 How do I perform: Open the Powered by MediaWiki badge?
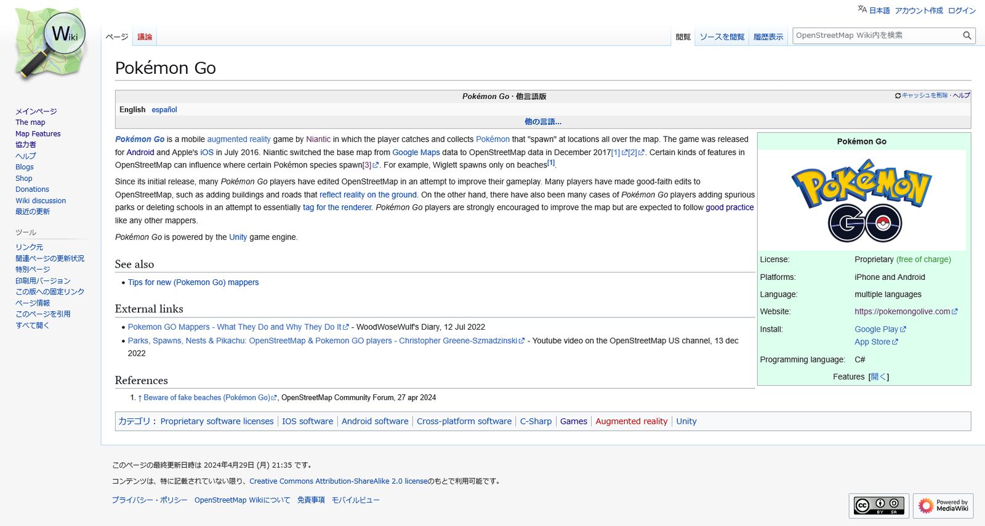[x=943, y=506]
